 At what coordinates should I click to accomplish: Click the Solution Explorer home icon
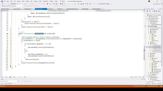click(147, 11)
